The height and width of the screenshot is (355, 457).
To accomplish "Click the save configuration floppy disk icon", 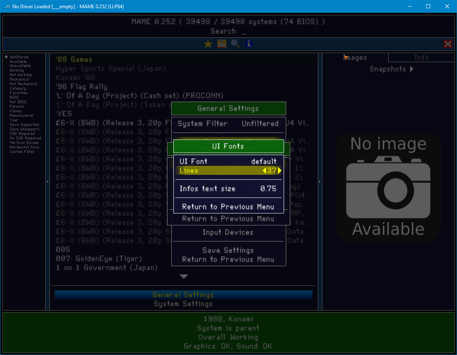I will pos(222,44).
